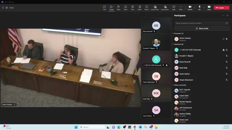Viewport: 232px width, 130px height.
Task: Raise your hand in the meeting
Action: pos(119,8)
